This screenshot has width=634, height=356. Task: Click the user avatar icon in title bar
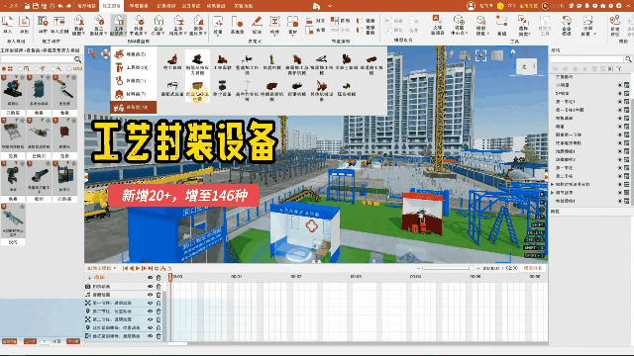(x=471, y=6)
